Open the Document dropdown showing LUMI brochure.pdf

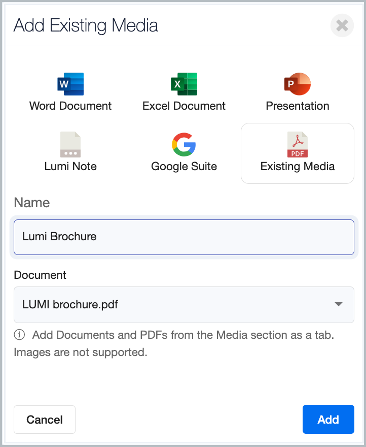pos(184,304)
